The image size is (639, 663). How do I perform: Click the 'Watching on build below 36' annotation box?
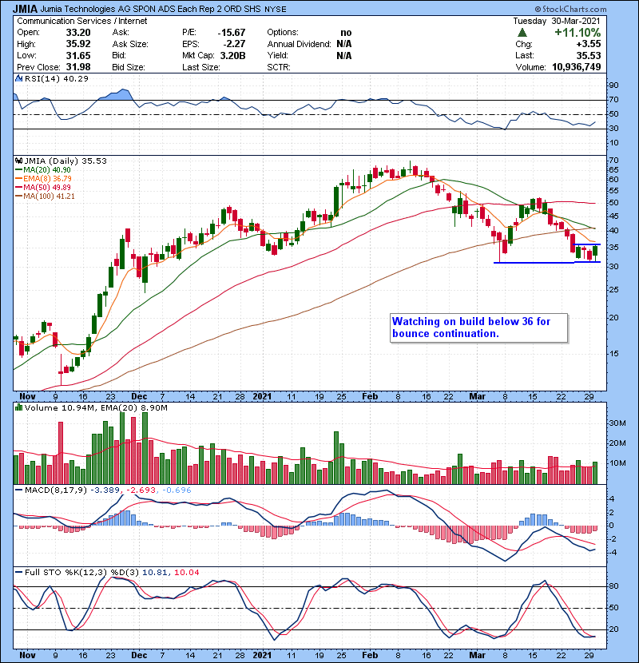[478, 328]
